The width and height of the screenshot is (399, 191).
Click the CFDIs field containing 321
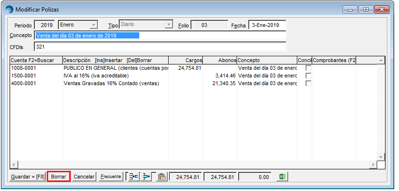(x=160, y=47)
